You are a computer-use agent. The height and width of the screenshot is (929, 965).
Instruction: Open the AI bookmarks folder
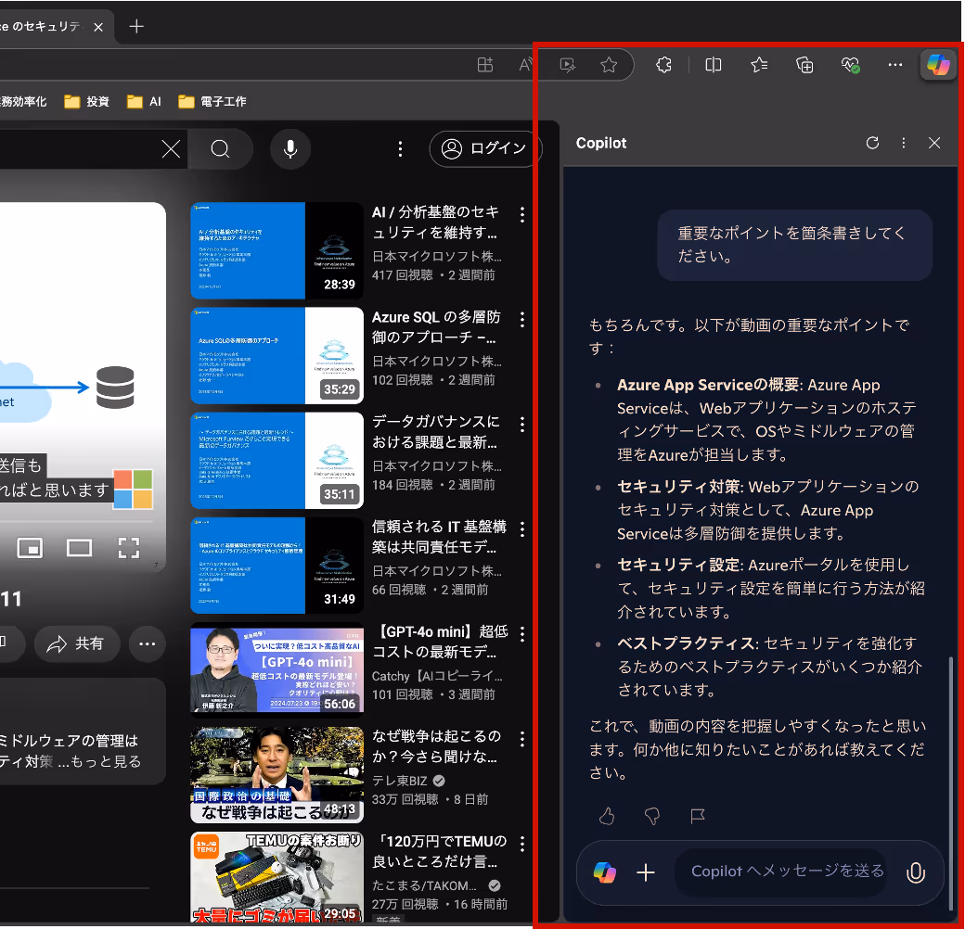(144, 101)
